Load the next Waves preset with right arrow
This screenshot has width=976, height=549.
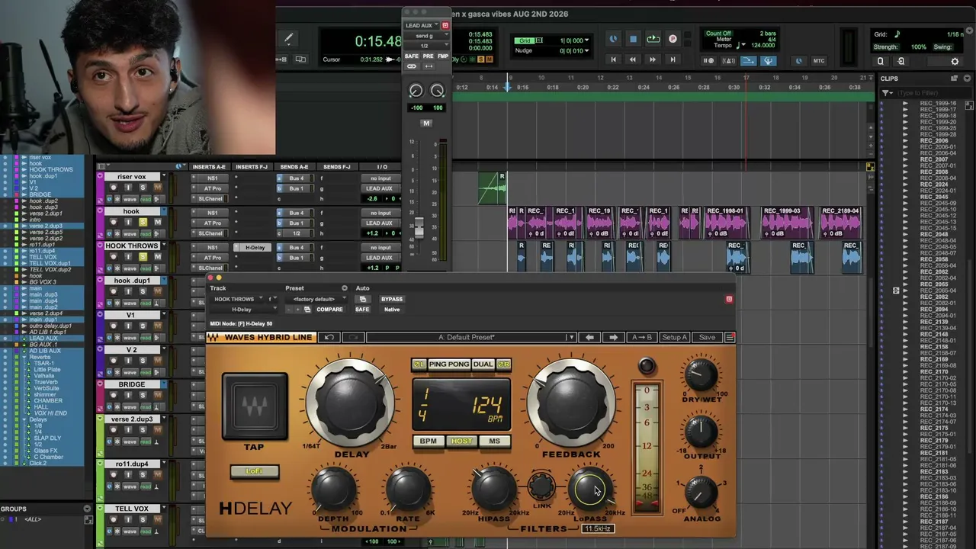613,337
